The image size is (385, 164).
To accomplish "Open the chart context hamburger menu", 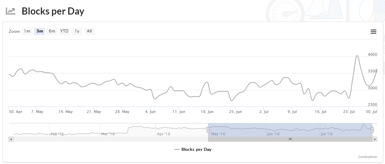I will [373, 31].
